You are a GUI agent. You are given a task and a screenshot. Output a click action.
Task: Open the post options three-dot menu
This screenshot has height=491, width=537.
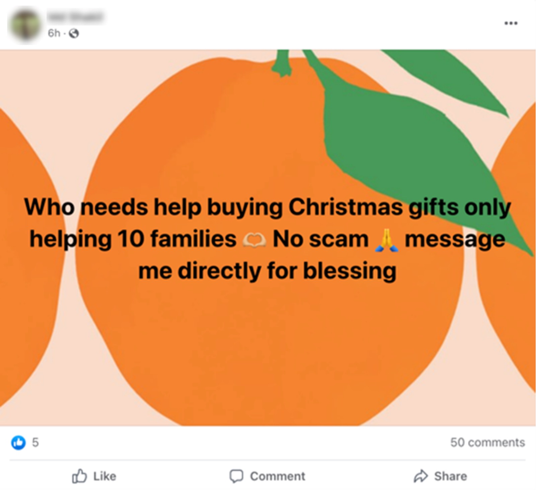[x=511, y=23]
